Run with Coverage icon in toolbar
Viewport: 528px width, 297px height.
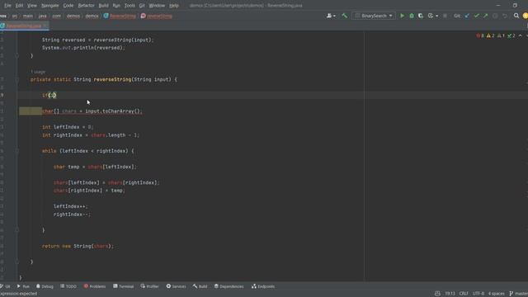(421, 16)
